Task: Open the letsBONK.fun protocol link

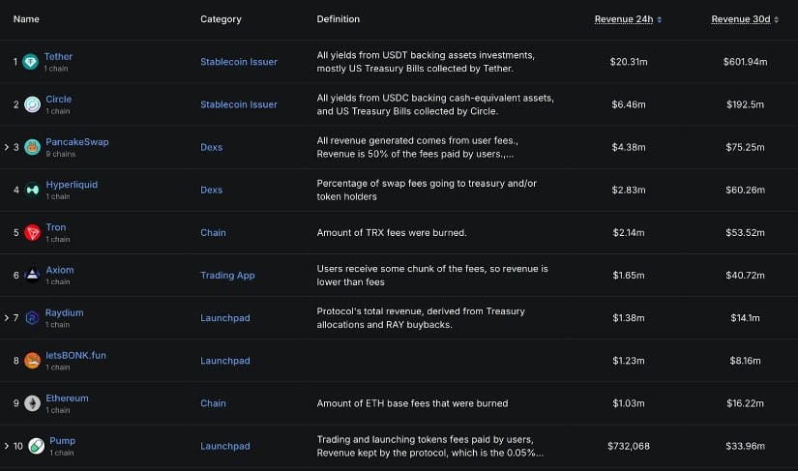Action: pyautogui.click(x=75, y=356)
